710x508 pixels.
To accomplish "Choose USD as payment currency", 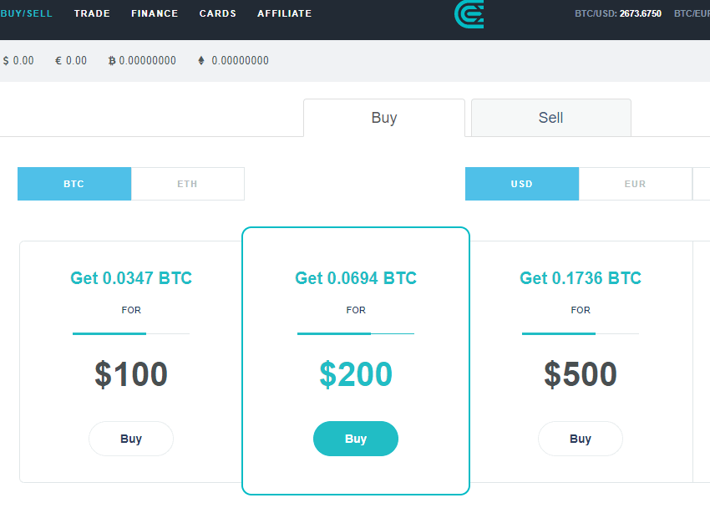I will pyautogui.click(x=522, y=184).
